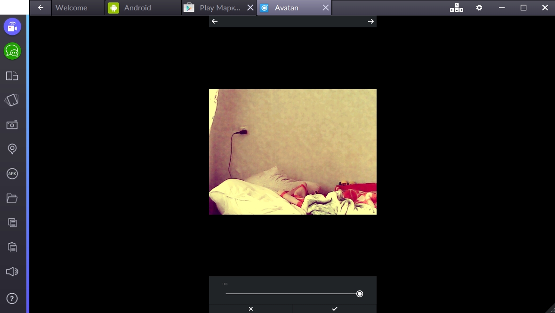Open the green chat bubble icon
Image resolution: width=555 pixels, height=313 pixels.
12,51
